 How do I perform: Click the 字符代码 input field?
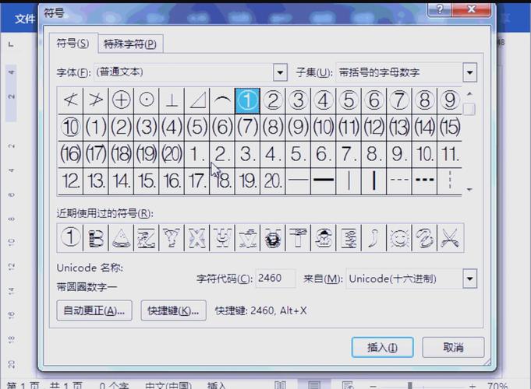tap(275, 279)
